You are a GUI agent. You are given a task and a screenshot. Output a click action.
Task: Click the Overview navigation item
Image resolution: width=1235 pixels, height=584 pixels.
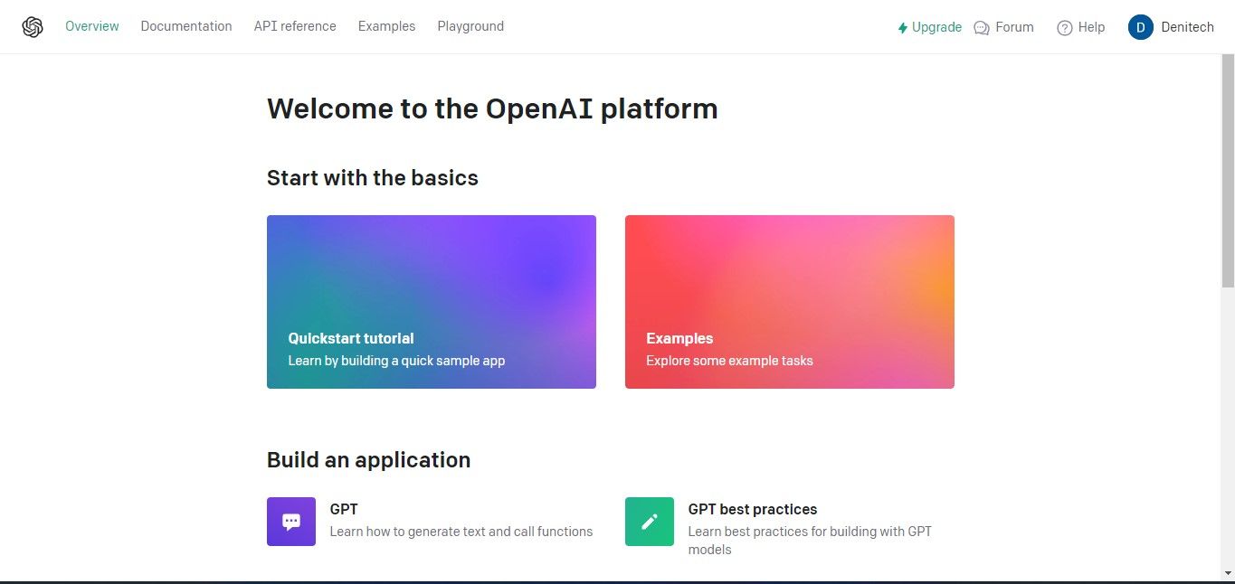91,26
